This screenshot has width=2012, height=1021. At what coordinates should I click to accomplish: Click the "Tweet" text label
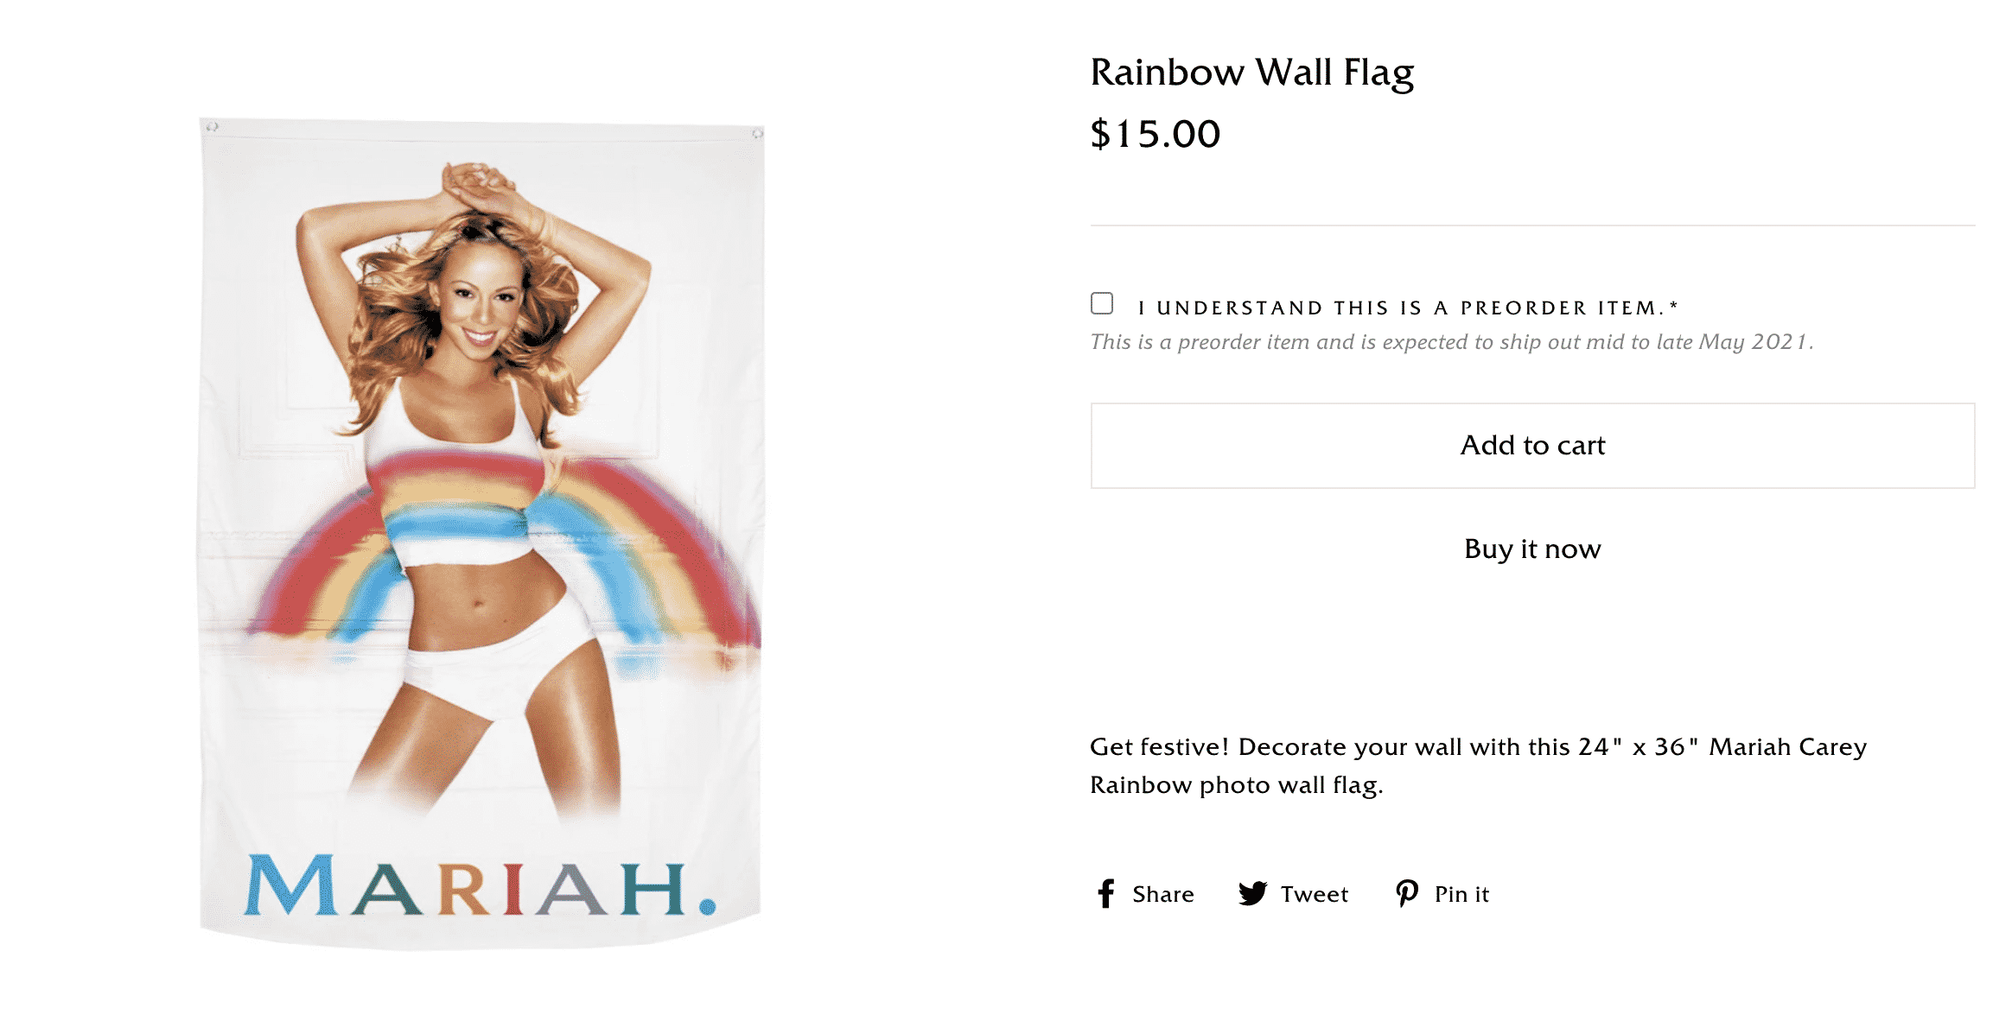point(1314,894)
